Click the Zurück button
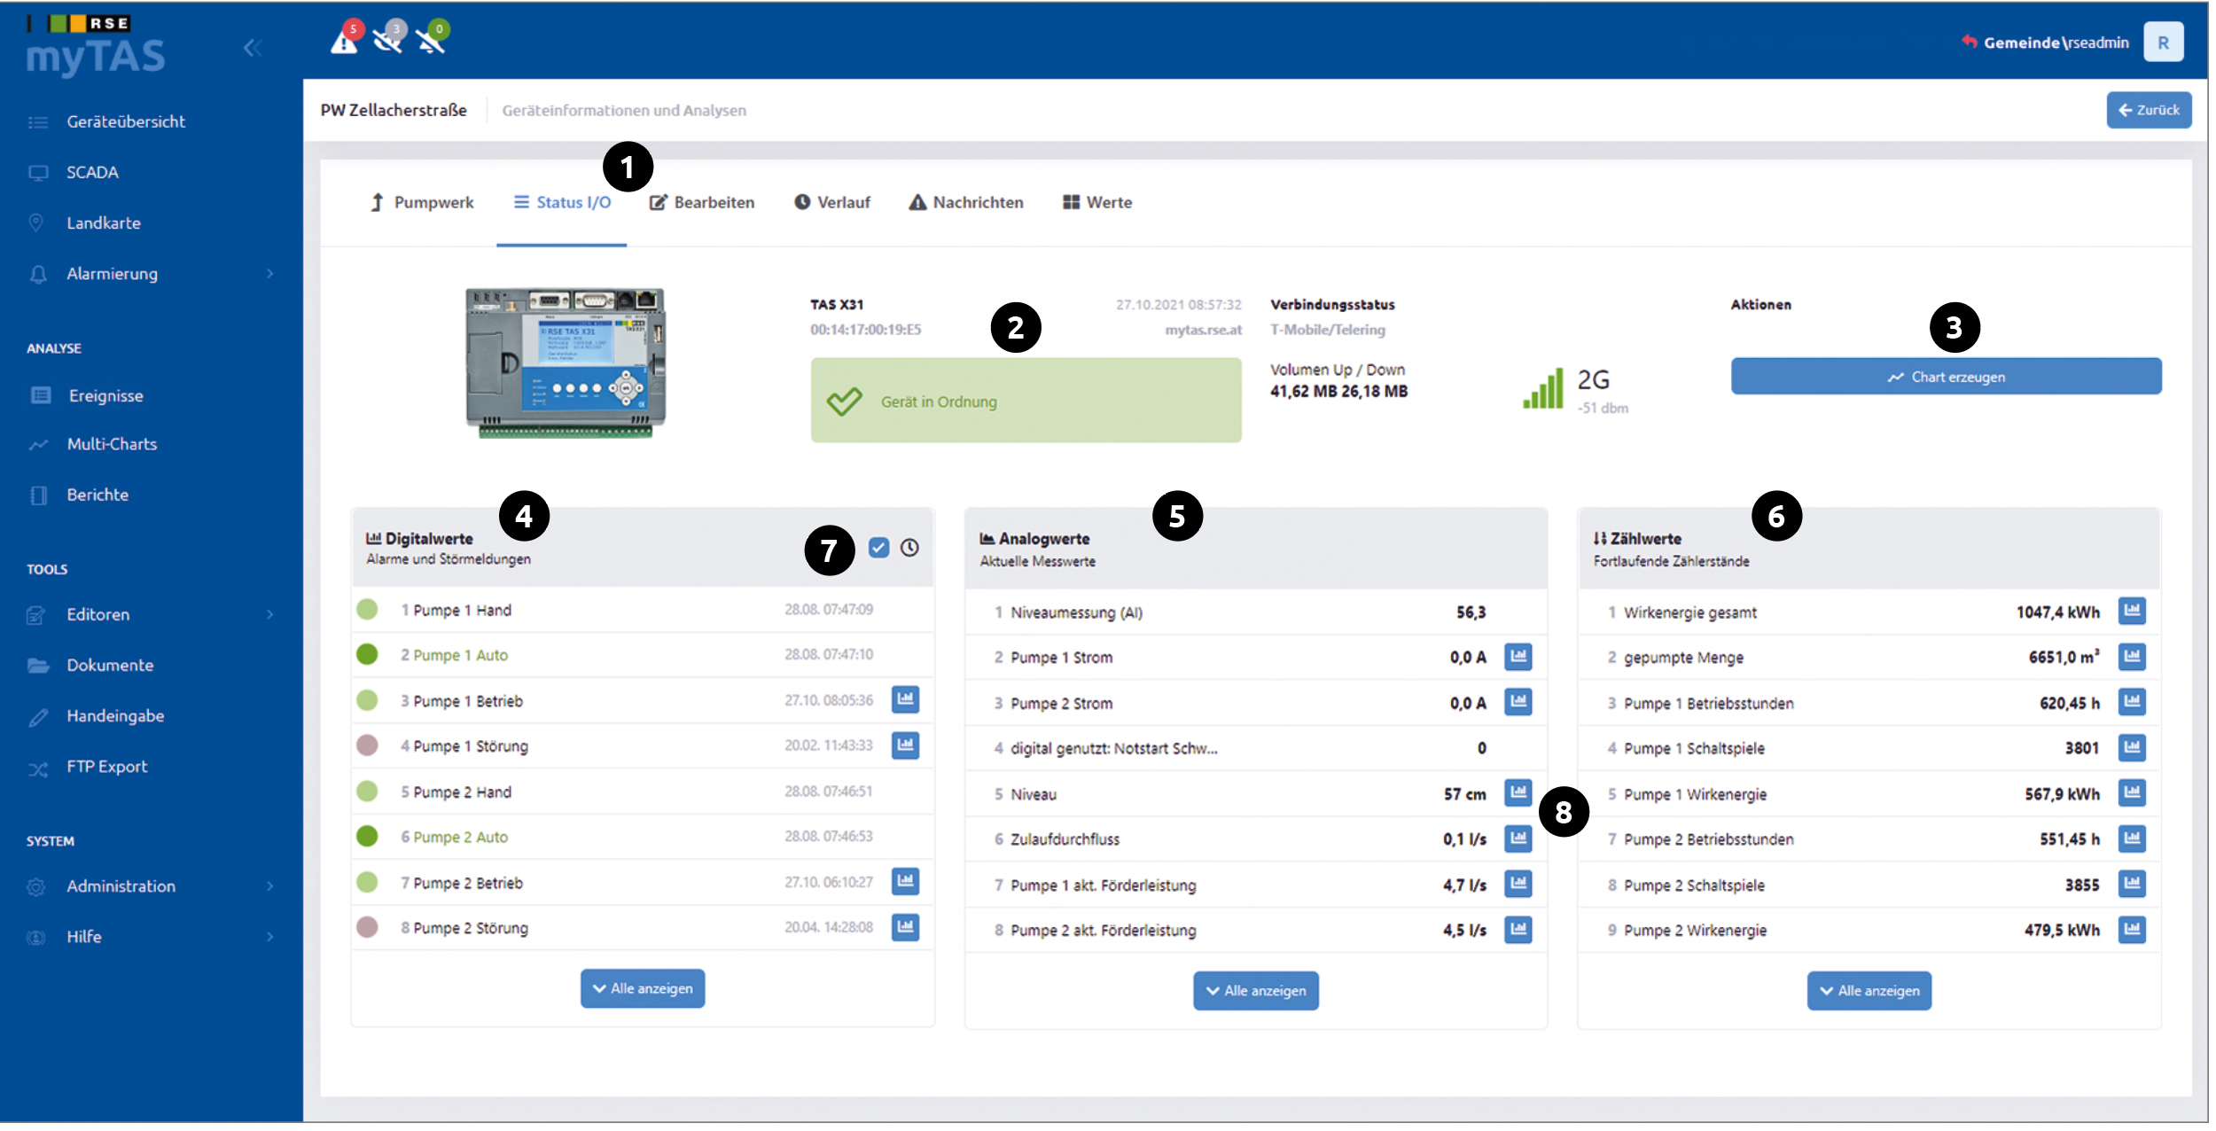 click(2149, 111)
